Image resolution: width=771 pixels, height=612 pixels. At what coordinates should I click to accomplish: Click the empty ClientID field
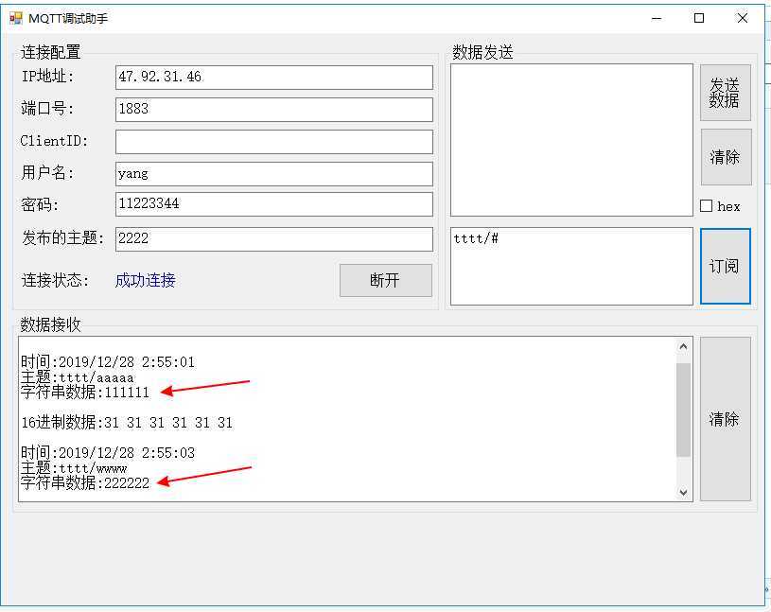point(274,142)
